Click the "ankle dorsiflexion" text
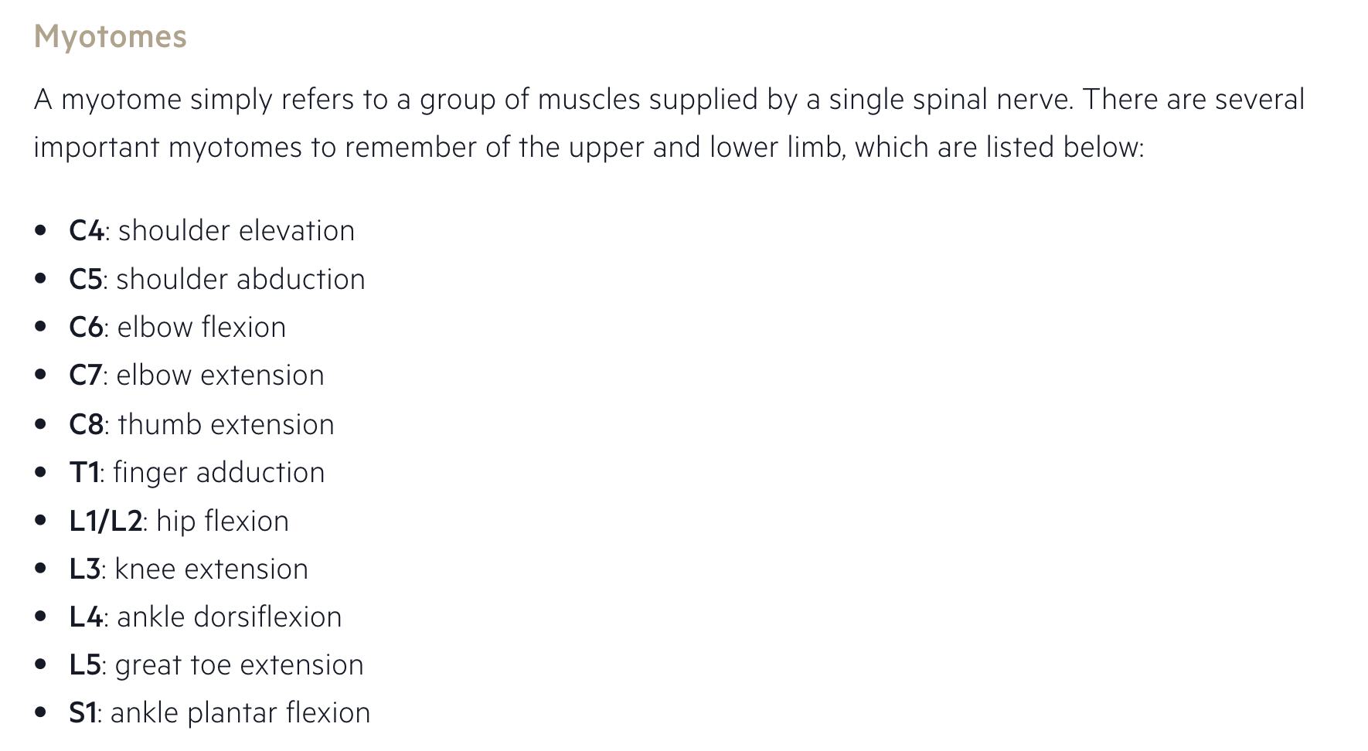This screenshot has height=751, width=1368. [x=229, y=617]
